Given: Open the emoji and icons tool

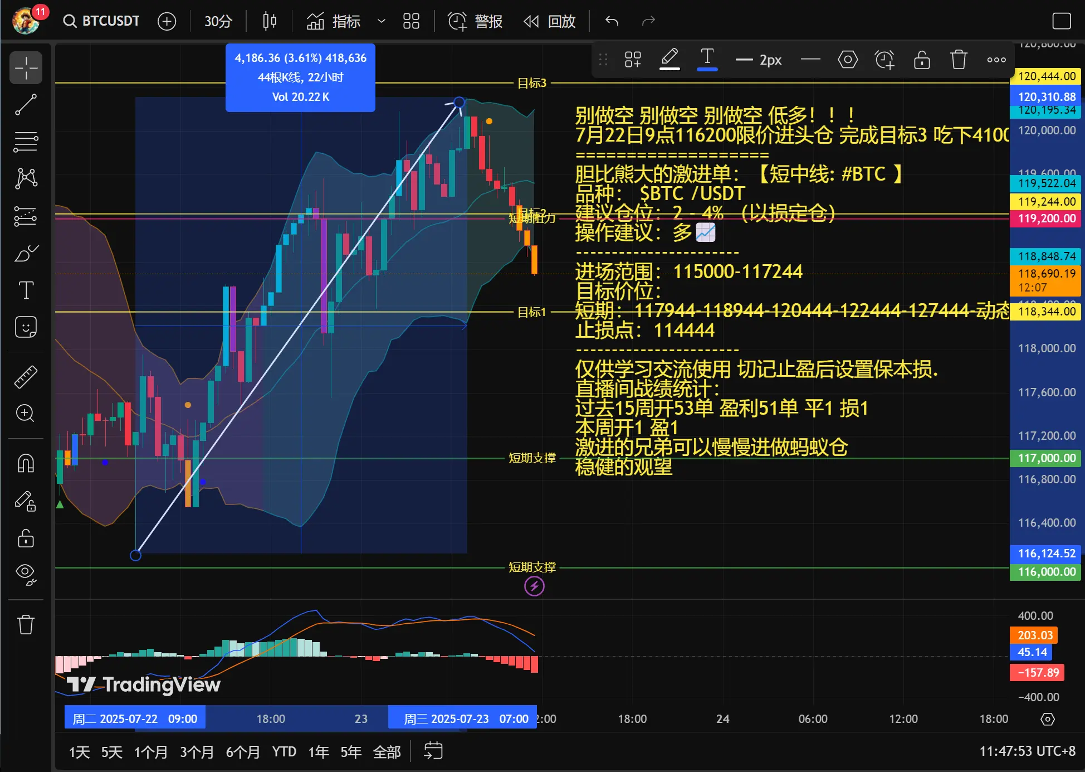Looking at the screenshot, I should click(26, 327).
